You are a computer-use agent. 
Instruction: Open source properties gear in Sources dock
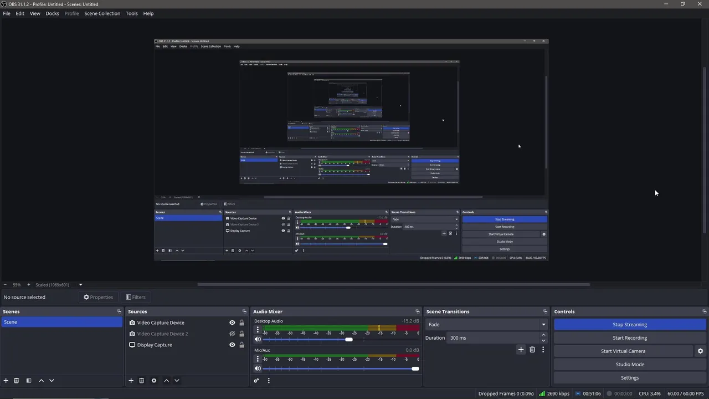pos(154,381)
